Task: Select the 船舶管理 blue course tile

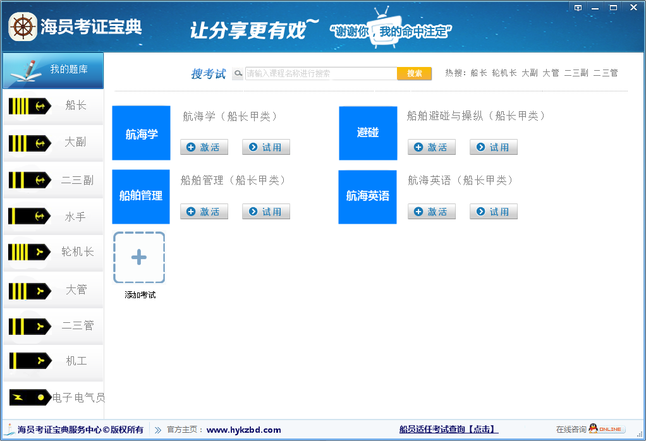Action: [x=141, y=196]
